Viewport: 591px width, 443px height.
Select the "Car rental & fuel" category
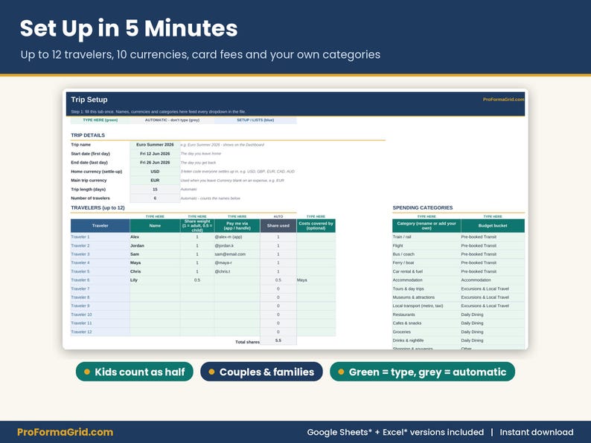(427, 271)
